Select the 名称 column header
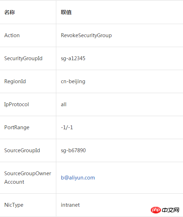 pyautogui.click(x=10, y=12)
